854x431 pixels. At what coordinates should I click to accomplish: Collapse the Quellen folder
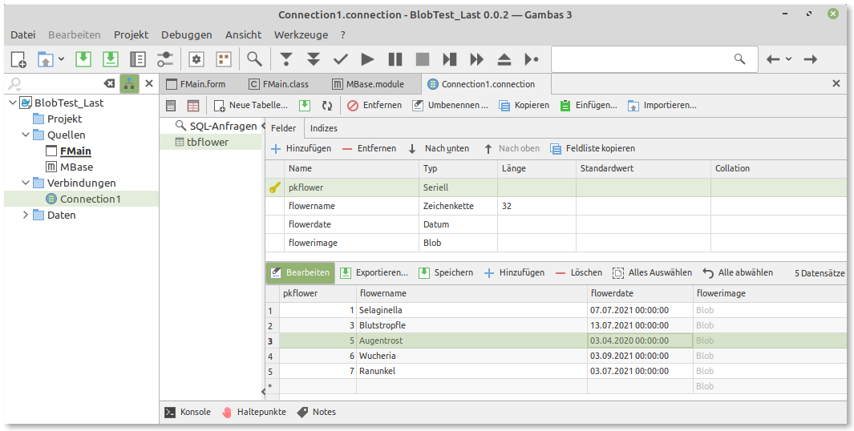click(x=25, y=135)
